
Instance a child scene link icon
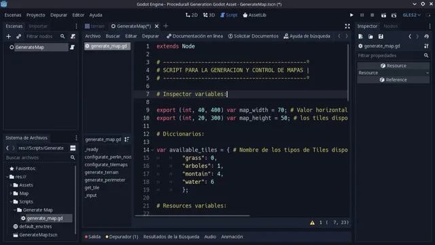click(18, 36)
